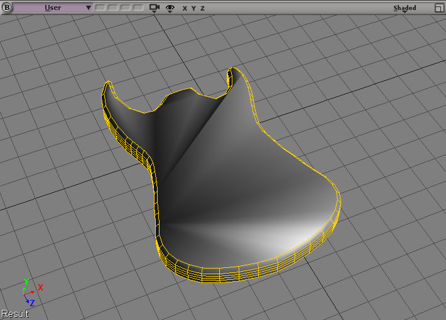Toggle the Y axis view button
Viewport: 446px width, 320px height.
(x=193, y=8)
